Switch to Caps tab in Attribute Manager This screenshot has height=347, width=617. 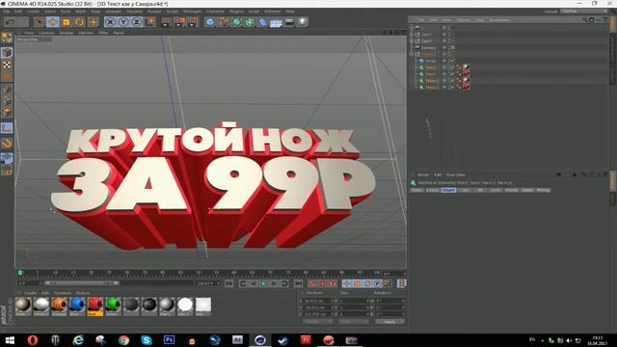tap(465, 190)
